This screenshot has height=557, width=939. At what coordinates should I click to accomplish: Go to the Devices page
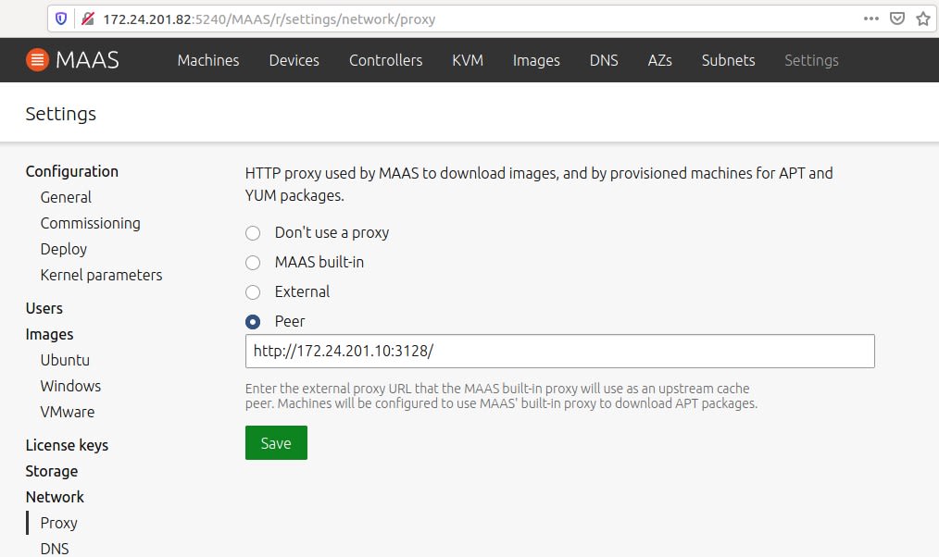[294, 60]
